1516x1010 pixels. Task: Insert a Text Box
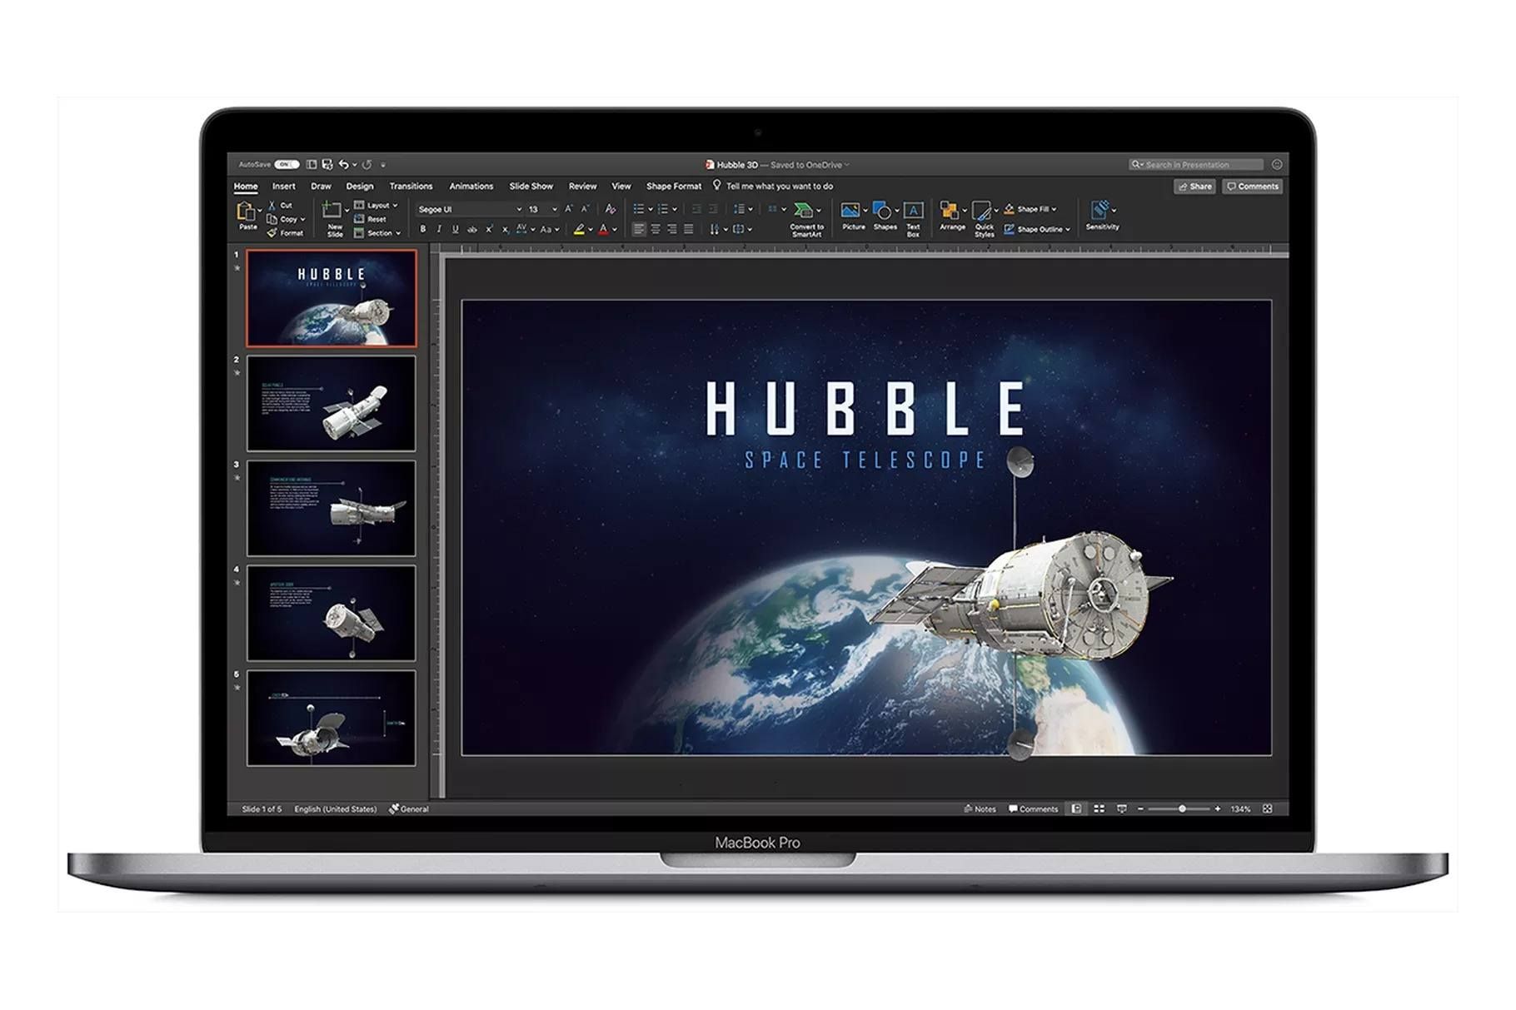pyautogui.click(x=914, y=210)
